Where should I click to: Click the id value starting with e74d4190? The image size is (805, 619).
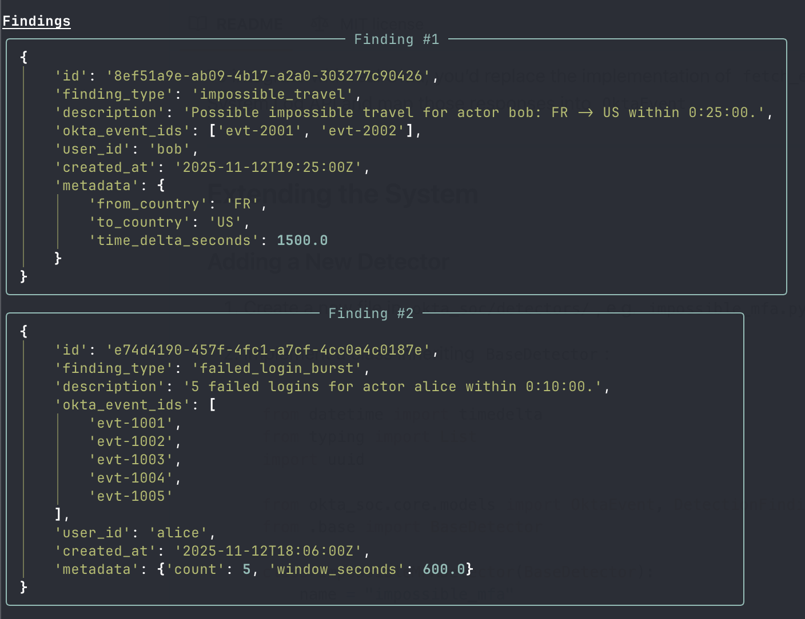(x=268, y=350)
